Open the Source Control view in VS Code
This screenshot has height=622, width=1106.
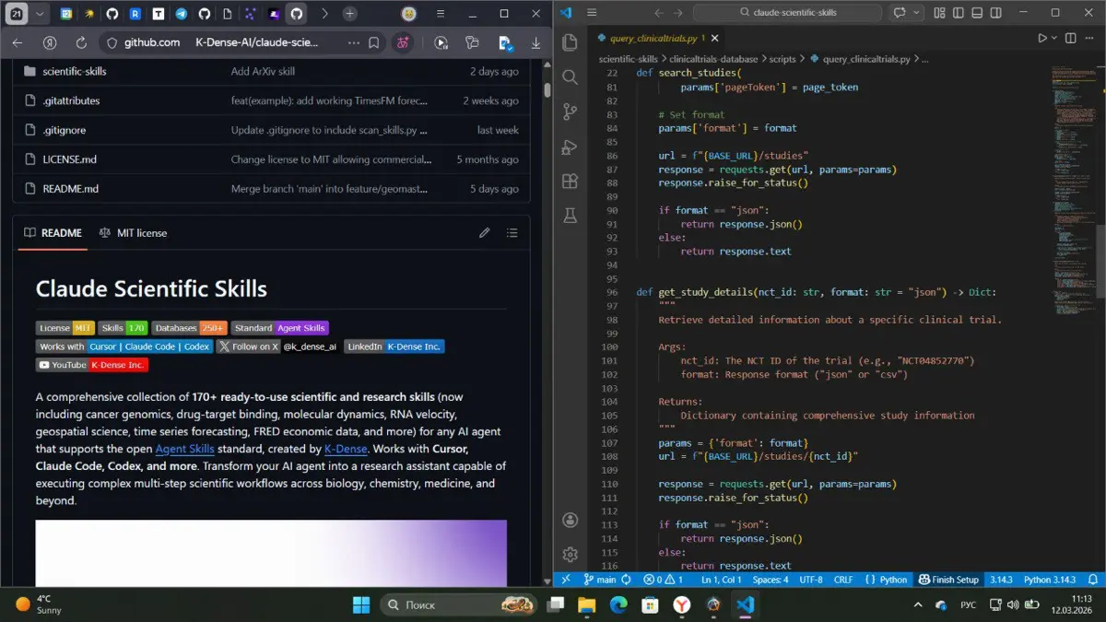coord(570,112)
